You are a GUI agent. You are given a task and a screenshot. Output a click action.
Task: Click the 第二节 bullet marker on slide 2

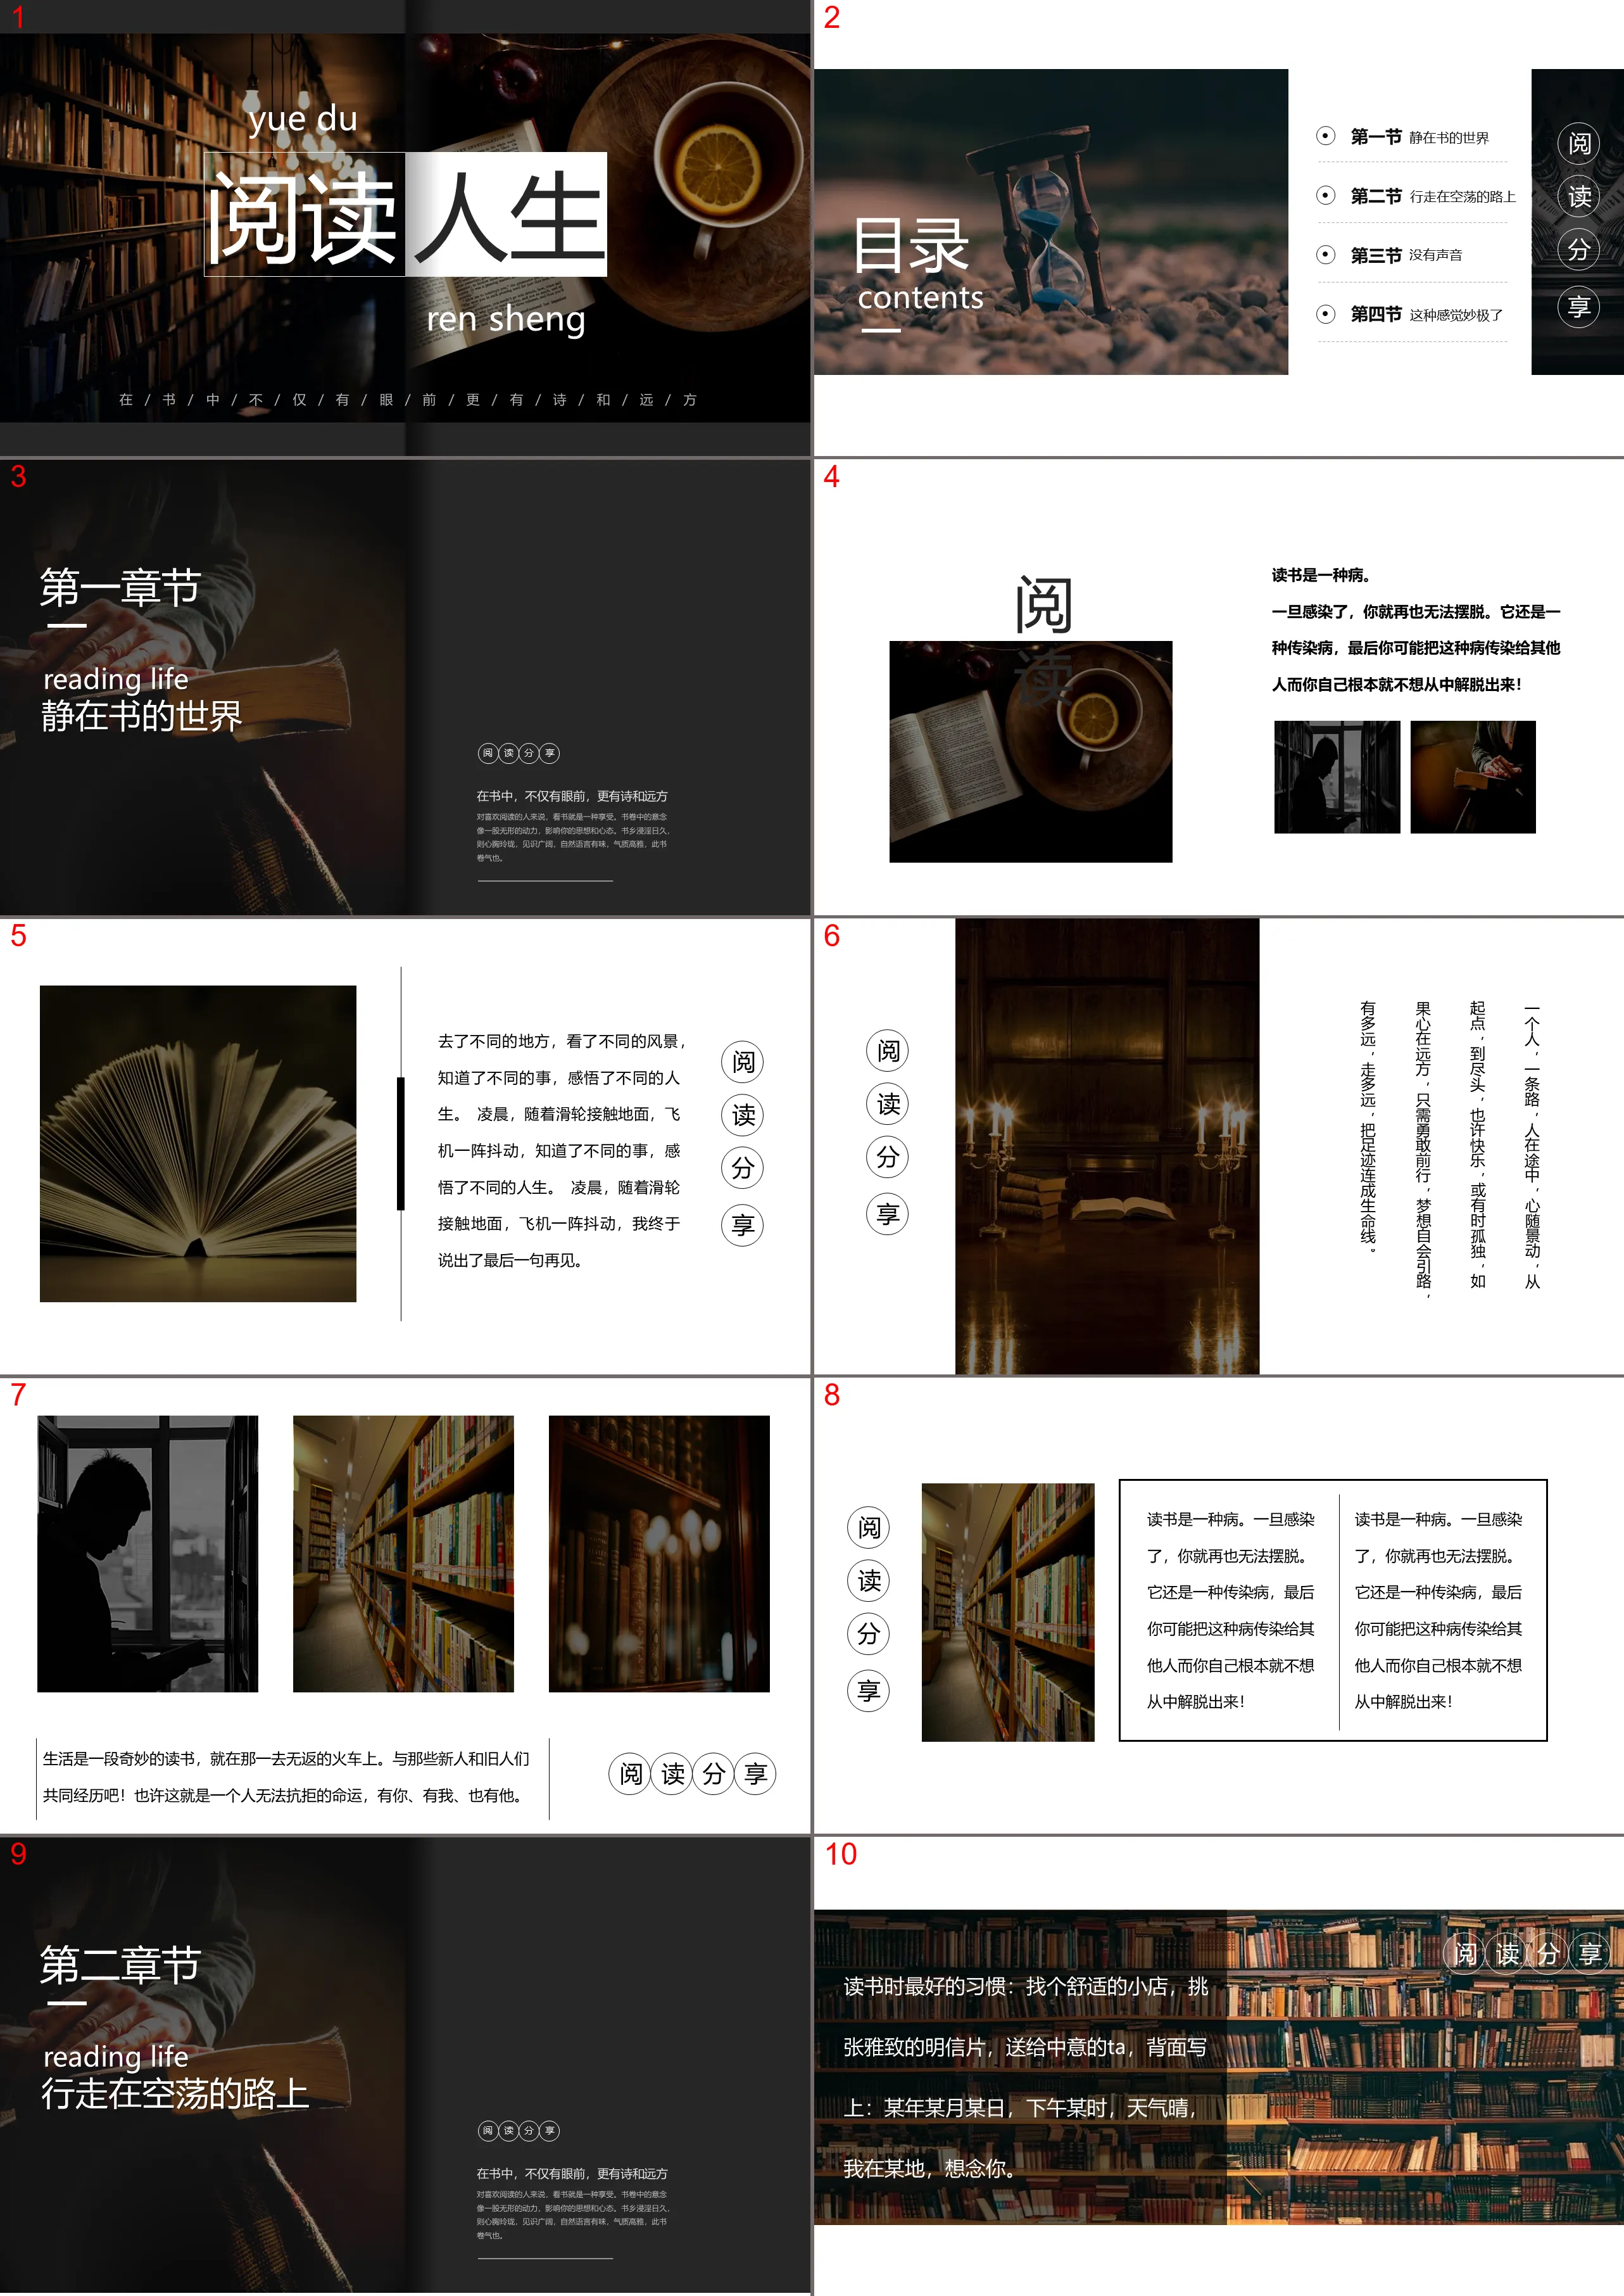coord(1326,195)
